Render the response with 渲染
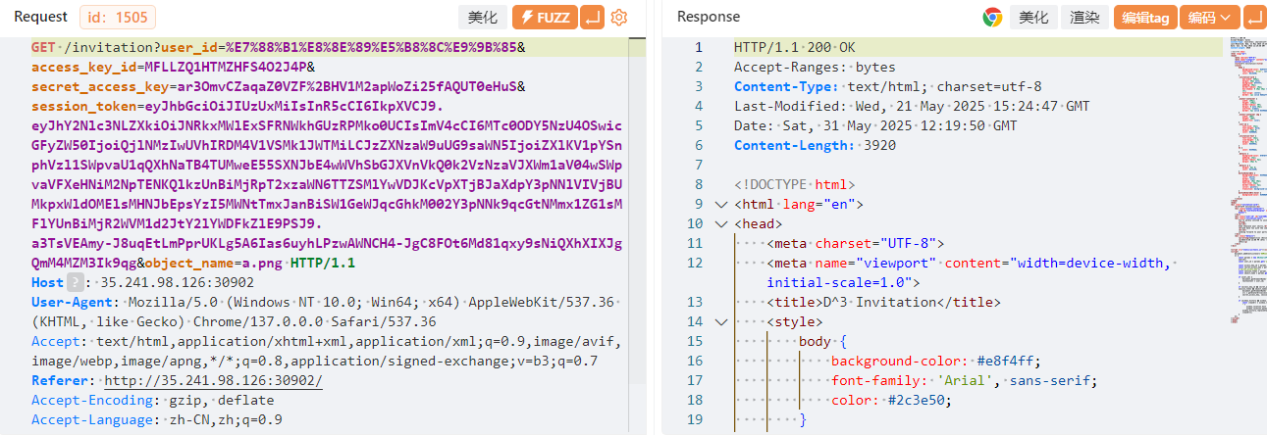1267x436 pixels. pos(1084,17)
